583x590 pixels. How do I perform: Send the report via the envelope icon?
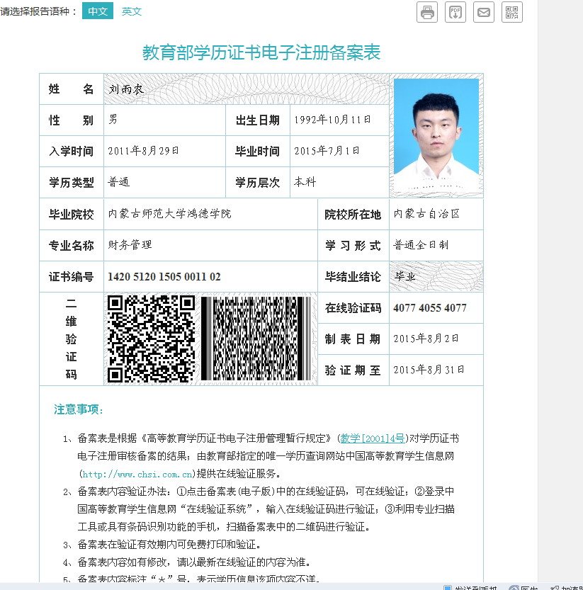pyautogui.click(x=484, y=12)
